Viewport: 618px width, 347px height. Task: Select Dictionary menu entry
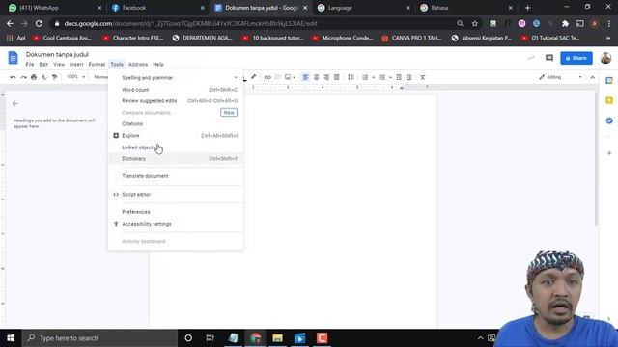point(176,159)
